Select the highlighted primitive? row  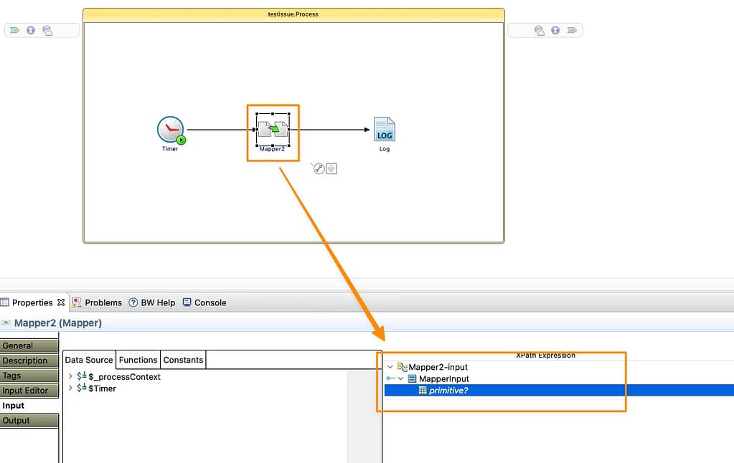point(445,390)
